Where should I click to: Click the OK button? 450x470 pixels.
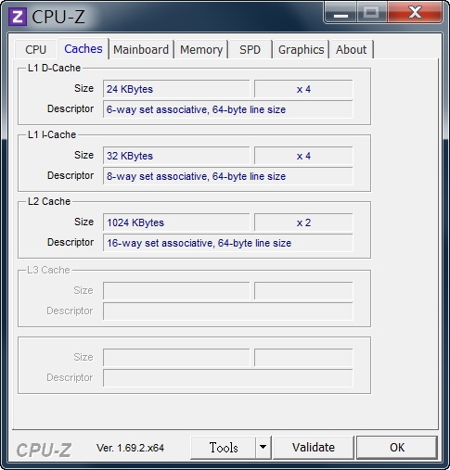tap(397, 447)
